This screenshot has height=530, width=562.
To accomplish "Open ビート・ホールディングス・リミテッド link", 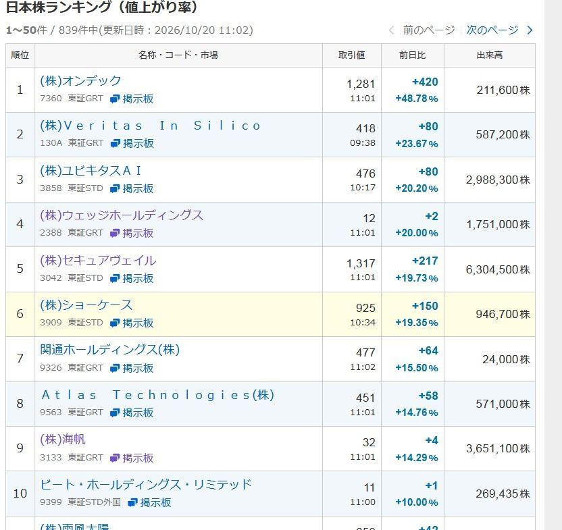I will [146, 485].
